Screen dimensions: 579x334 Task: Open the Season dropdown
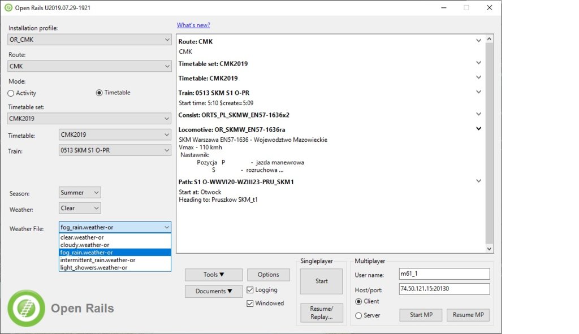[x=80, y=193]
